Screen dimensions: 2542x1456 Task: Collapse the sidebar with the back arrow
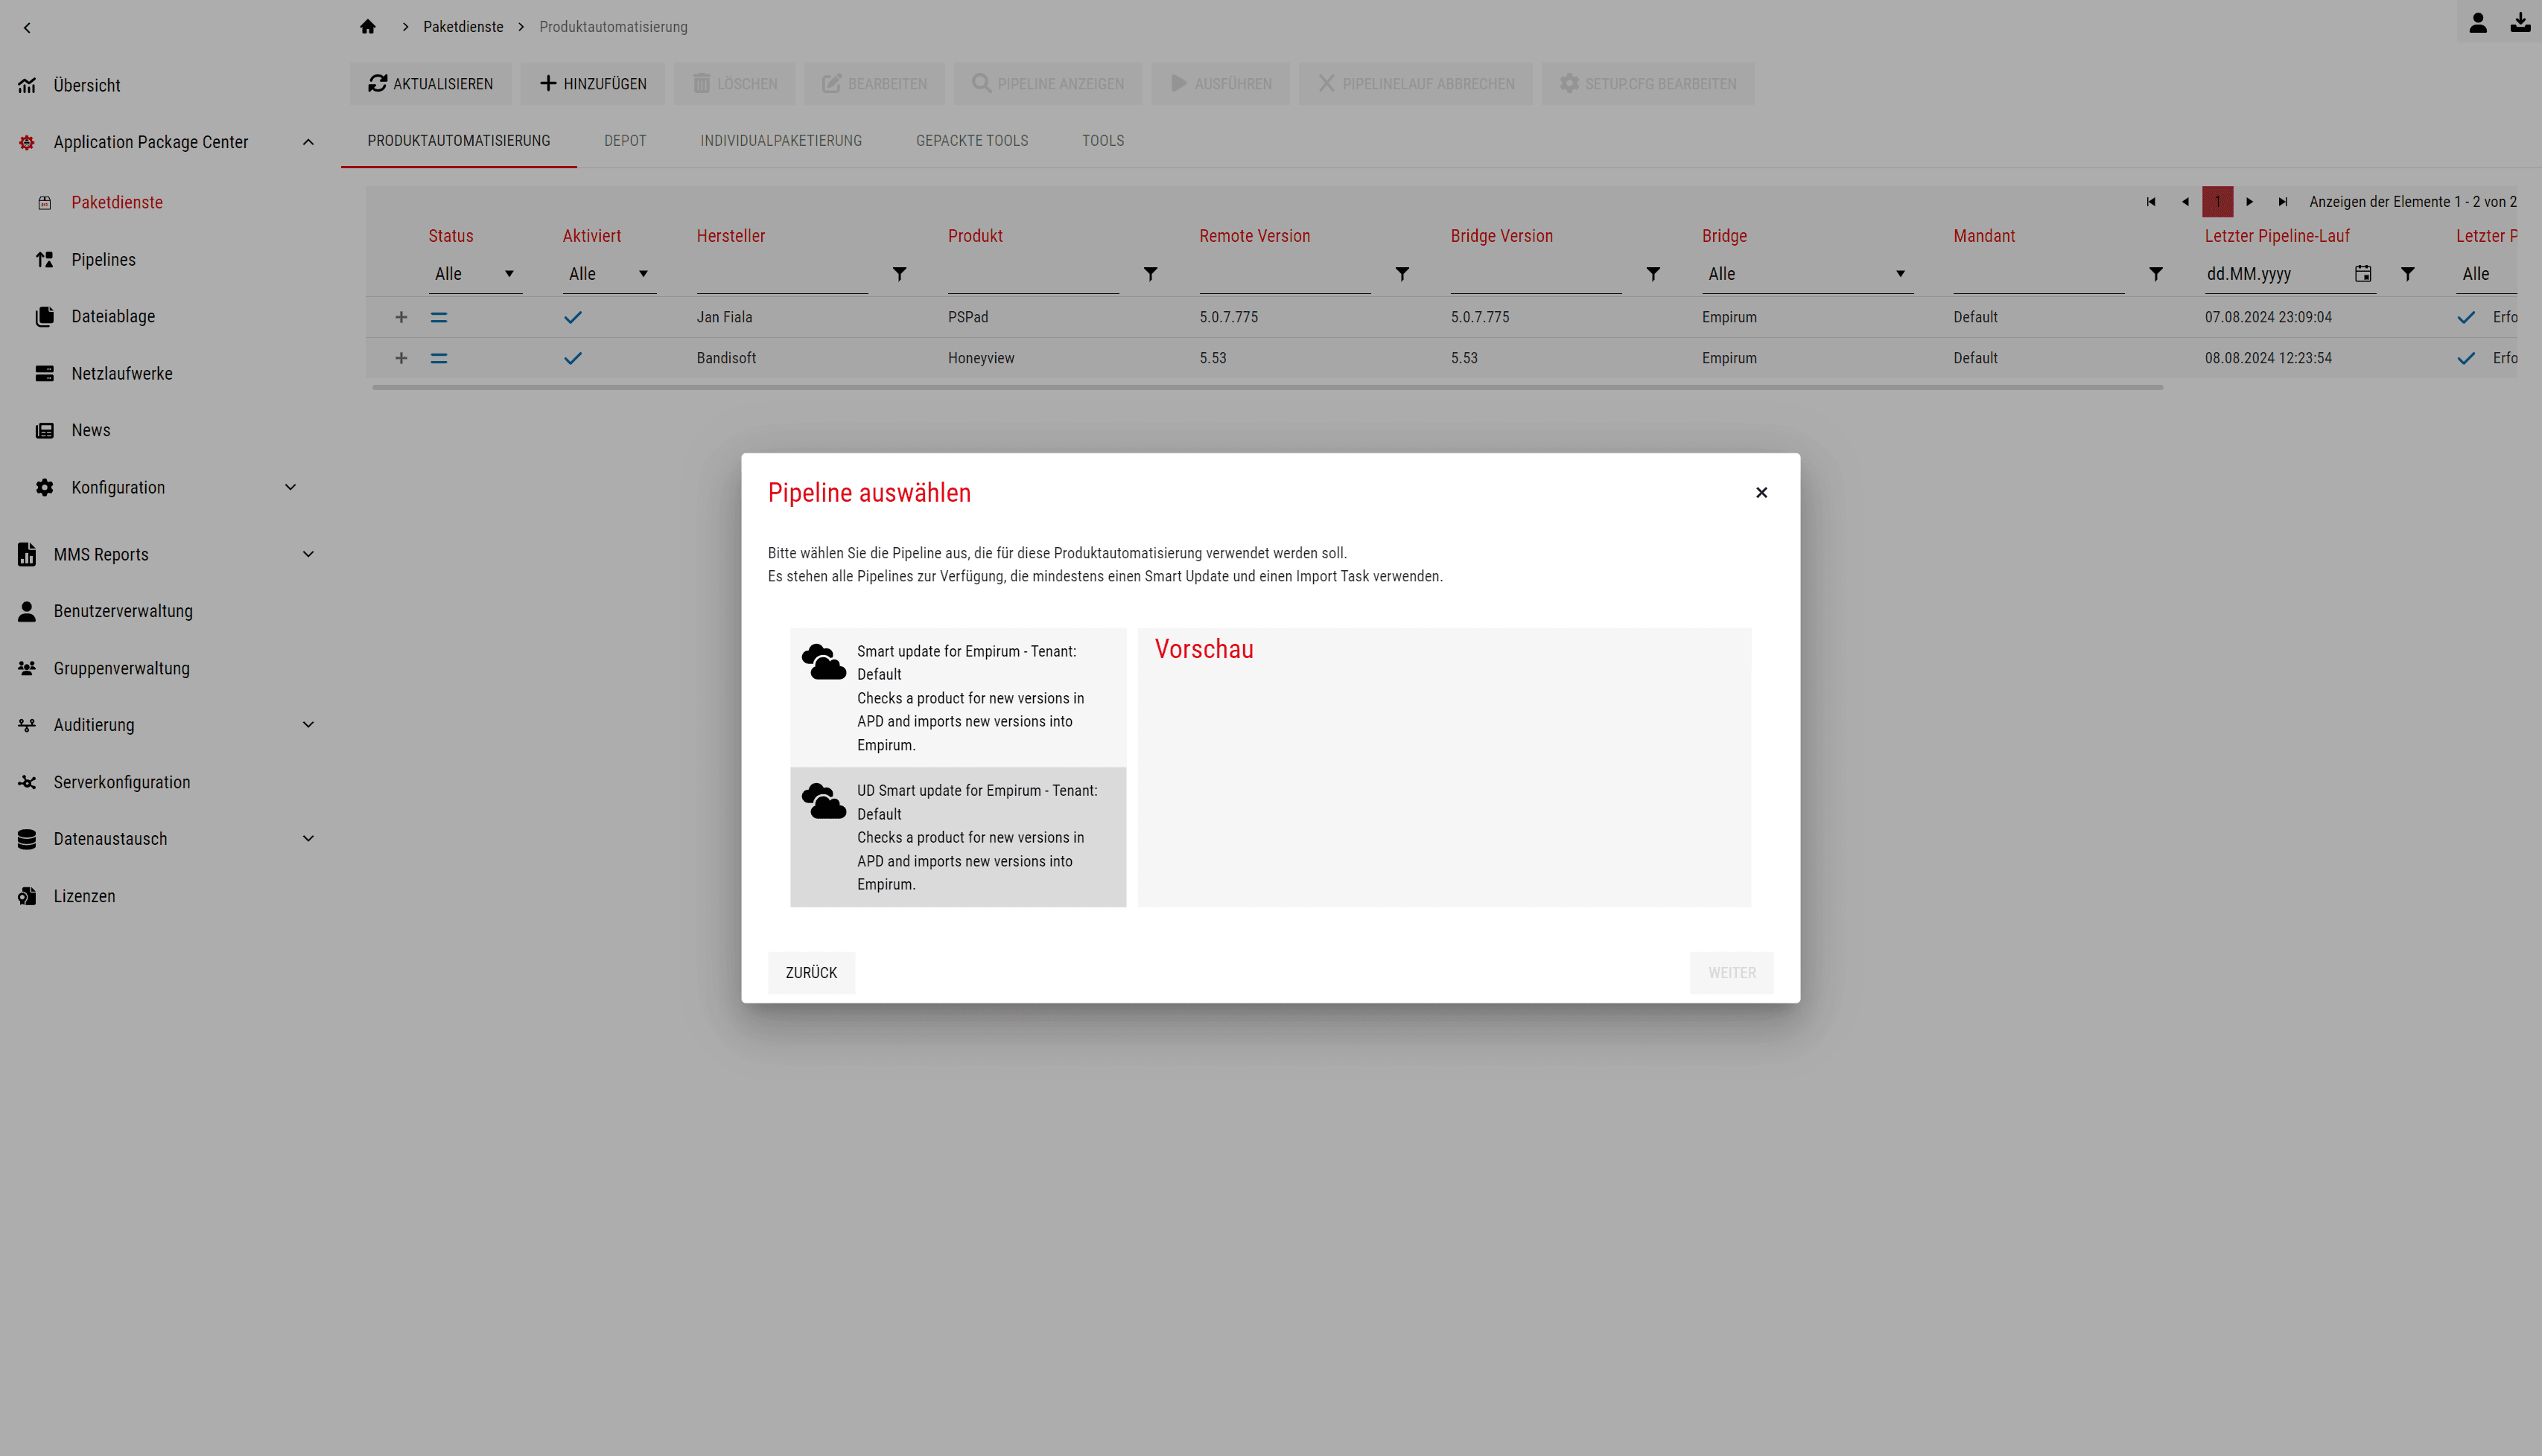tap(27, 28)
